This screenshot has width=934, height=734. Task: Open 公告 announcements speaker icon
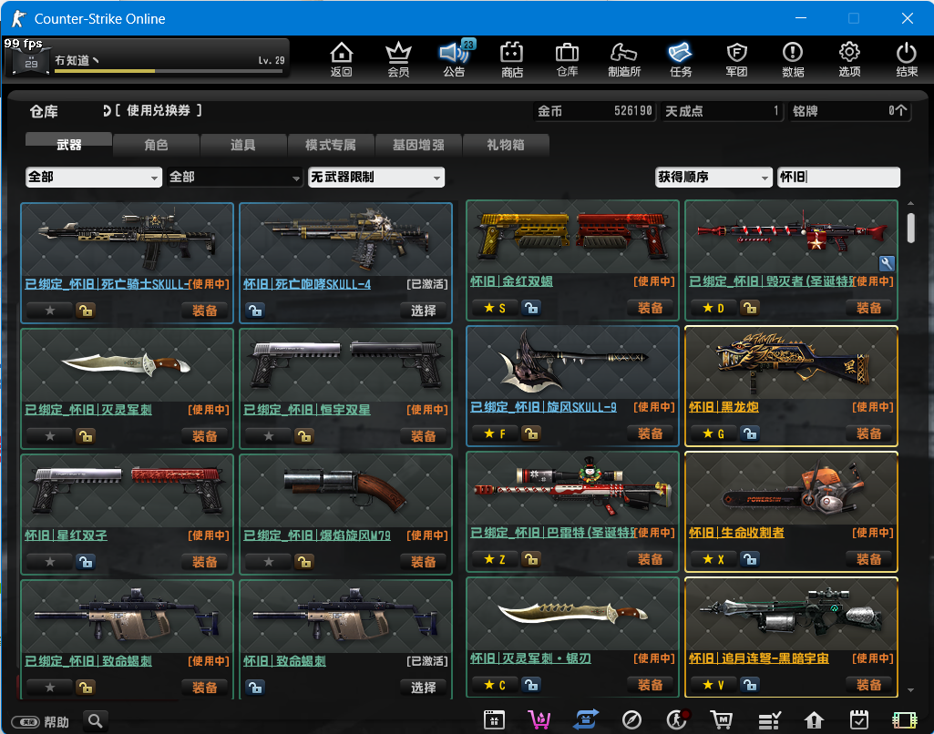tap(455, 59)
